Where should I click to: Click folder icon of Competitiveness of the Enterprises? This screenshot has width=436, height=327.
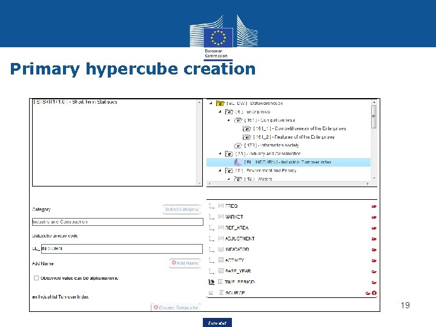[246, 128]
